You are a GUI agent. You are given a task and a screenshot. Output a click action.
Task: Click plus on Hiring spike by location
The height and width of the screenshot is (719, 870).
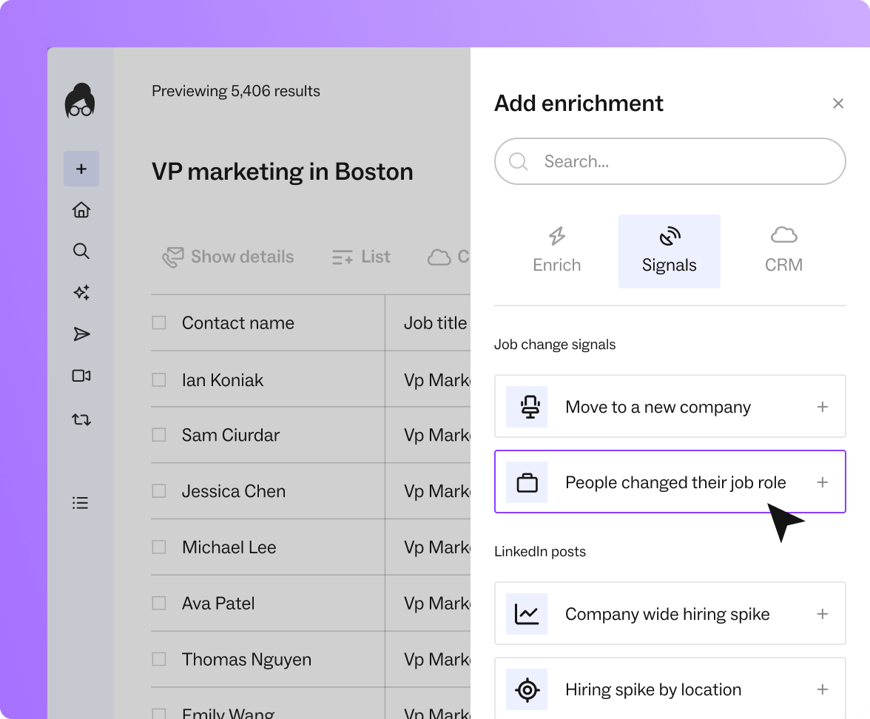pyautogui.click(x=822, y=689)
